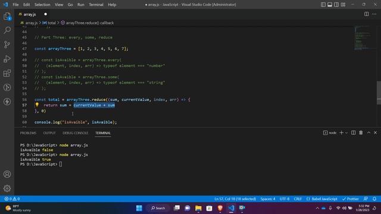Open the Explorer view in activity bar
The height and width of the screenshot is (214, 381).
click(7, 16)
